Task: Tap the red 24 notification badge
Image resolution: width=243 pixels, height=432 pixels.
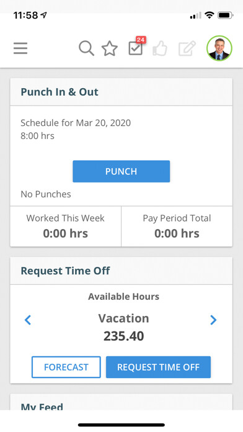Action: (141, 40)
